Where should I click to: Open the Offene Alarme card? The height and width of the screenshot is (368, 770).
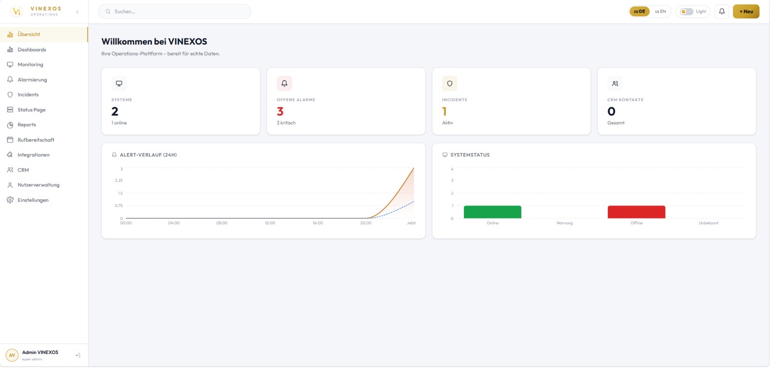click(346, 101)
